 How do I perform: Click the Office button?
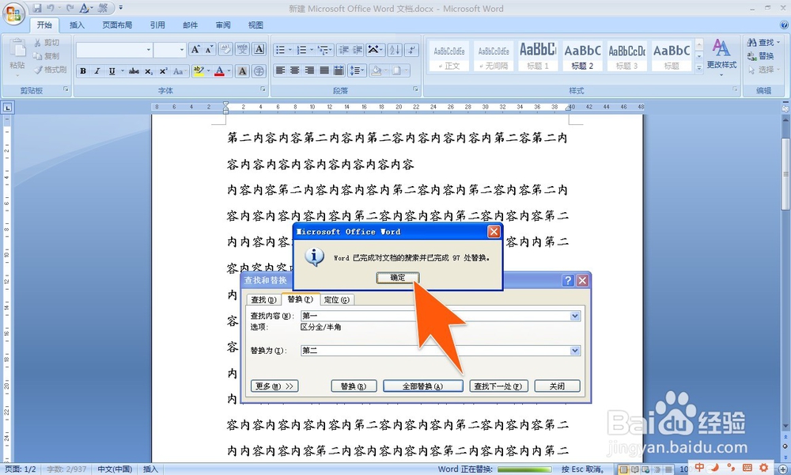(13, 13)
